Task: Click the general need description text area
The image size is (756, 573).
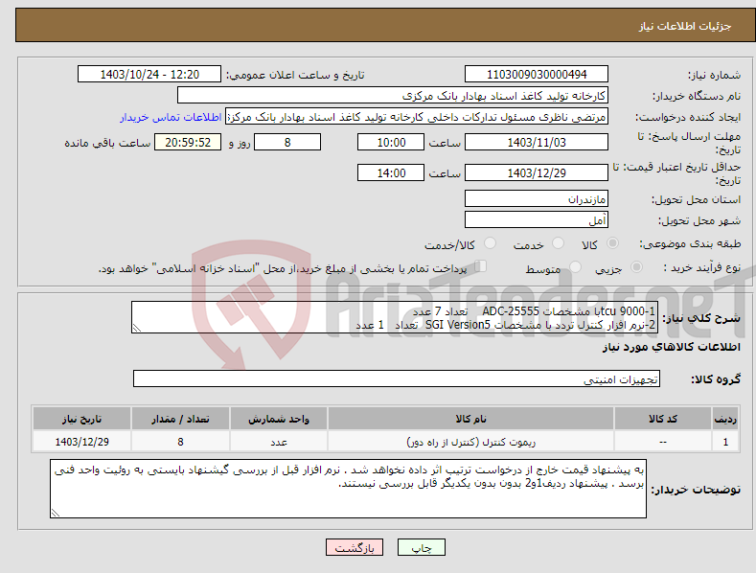Action: (395, 317)
